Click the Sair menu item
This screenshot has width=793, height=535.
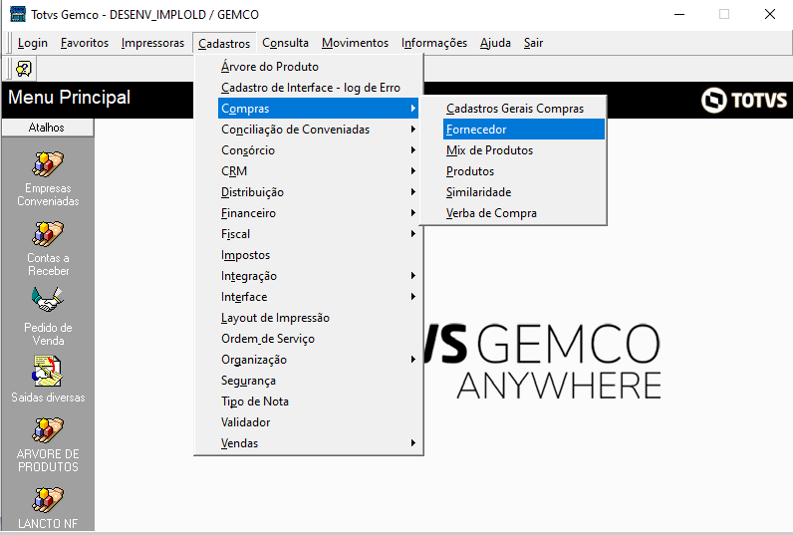tap(534, 43)
